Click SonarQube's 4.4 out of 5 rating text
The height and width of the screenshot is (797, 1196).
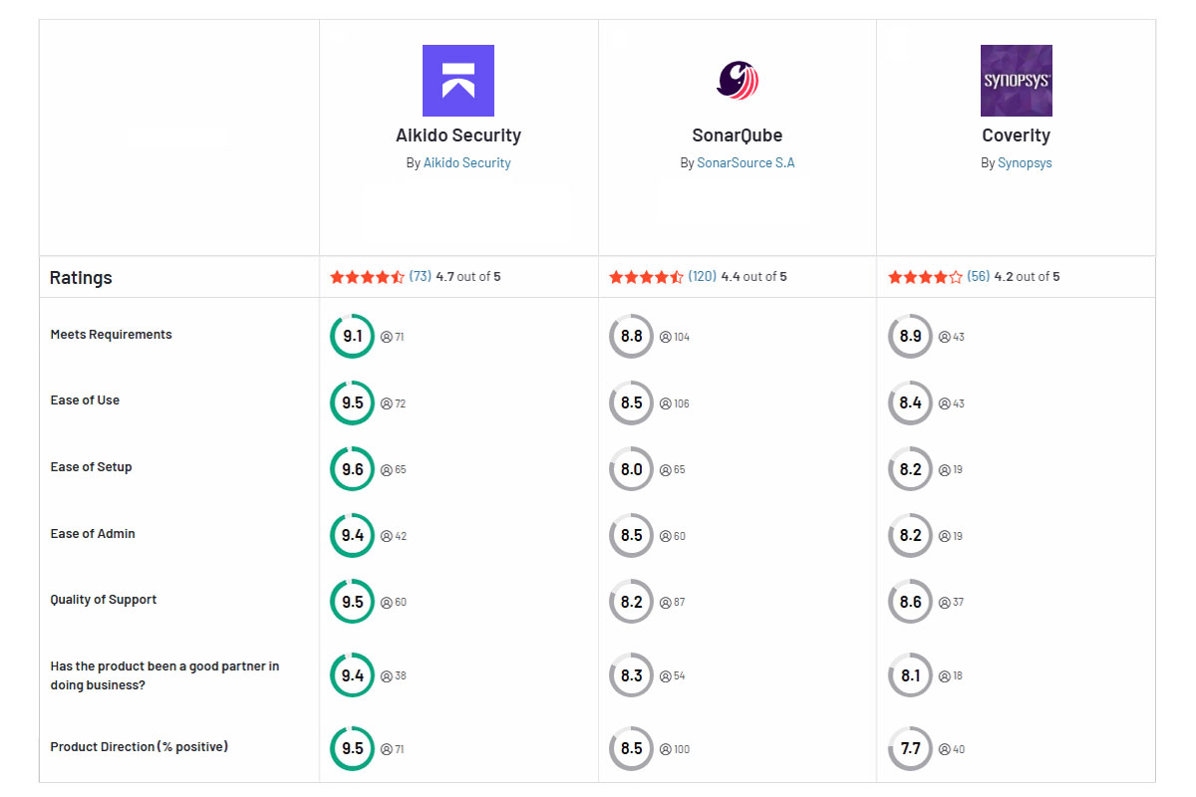pos(754,277)
